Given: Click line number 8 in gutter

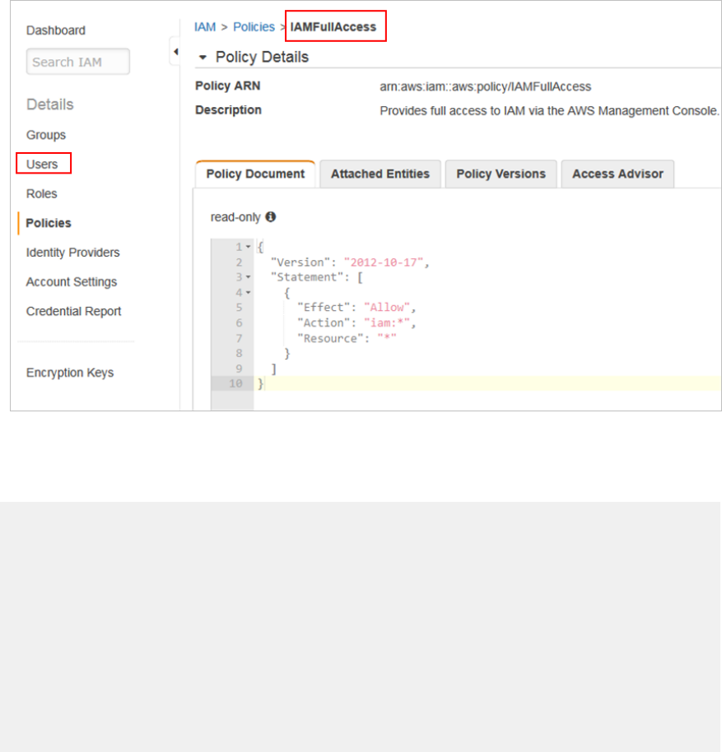Looking at the screenshot, I should (x=239, y=353).
